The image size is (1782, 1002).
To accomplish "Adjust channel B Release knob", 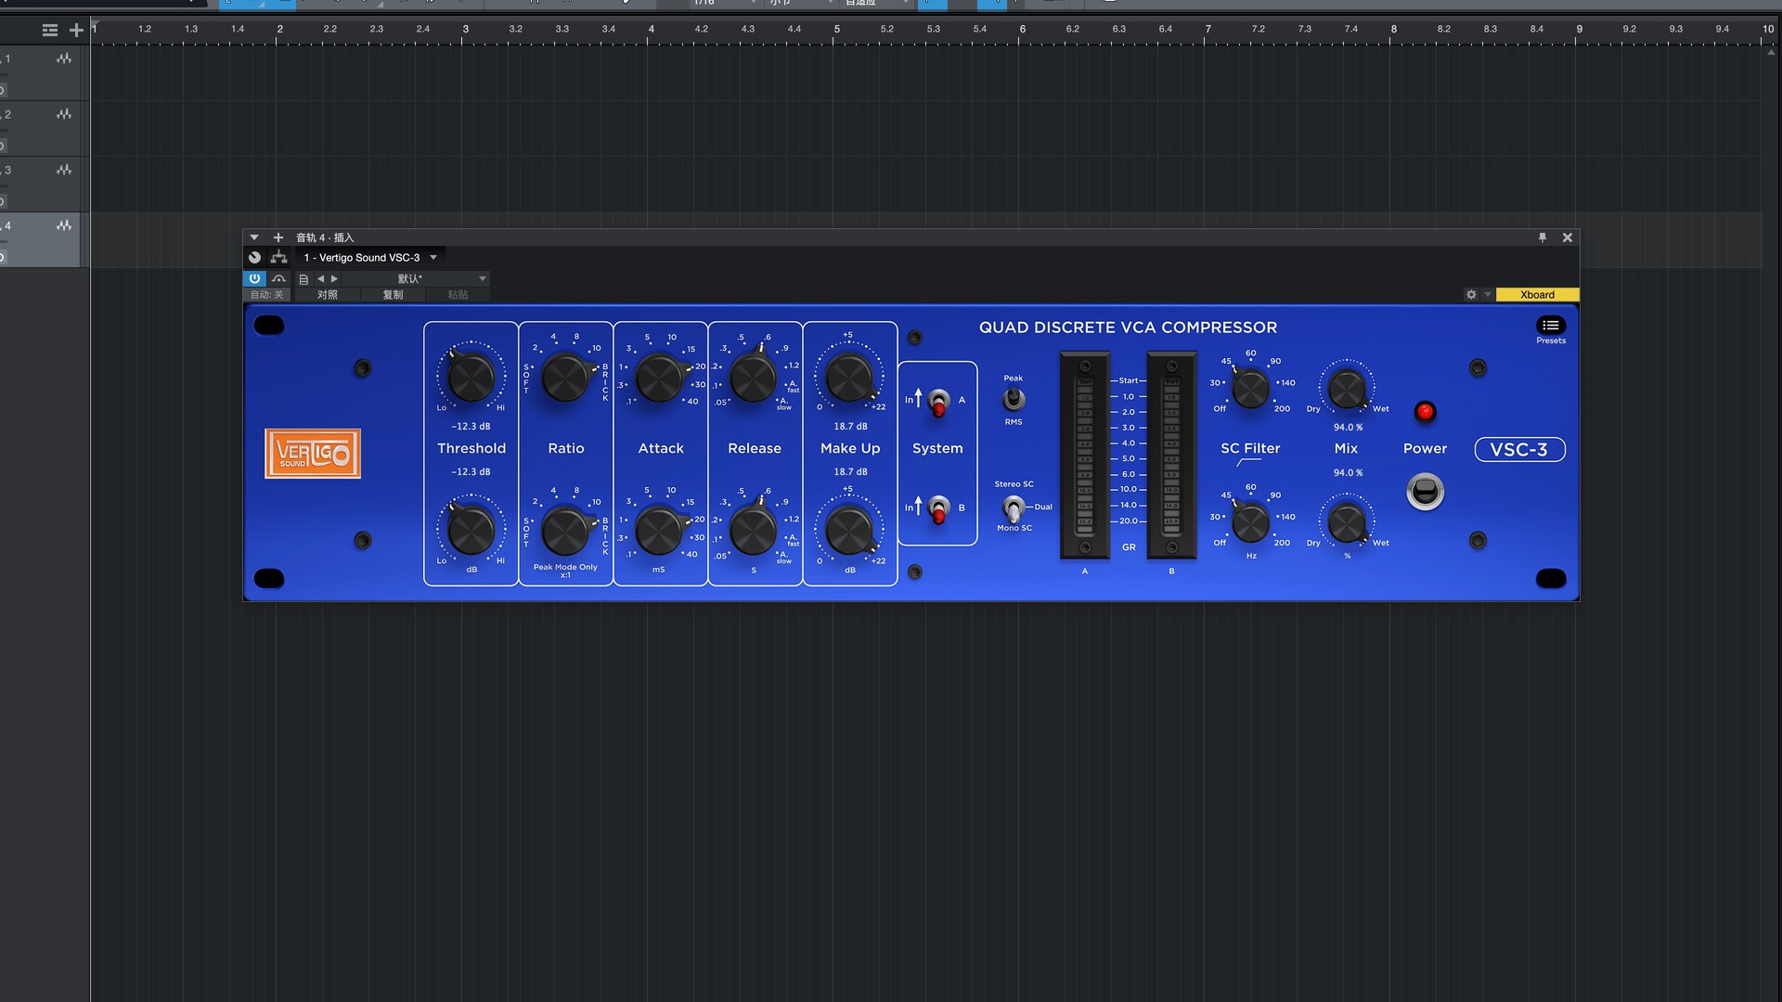I will 754,530.
